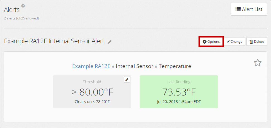Open the Alert List
Screen dimensions: 271x128
coord(249,9)
